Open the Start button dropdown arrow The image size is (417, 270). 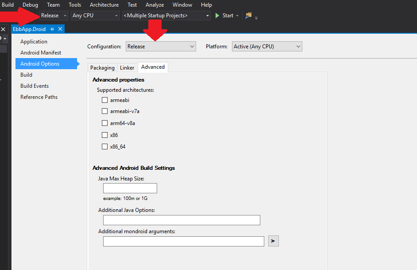pos(237,16)
